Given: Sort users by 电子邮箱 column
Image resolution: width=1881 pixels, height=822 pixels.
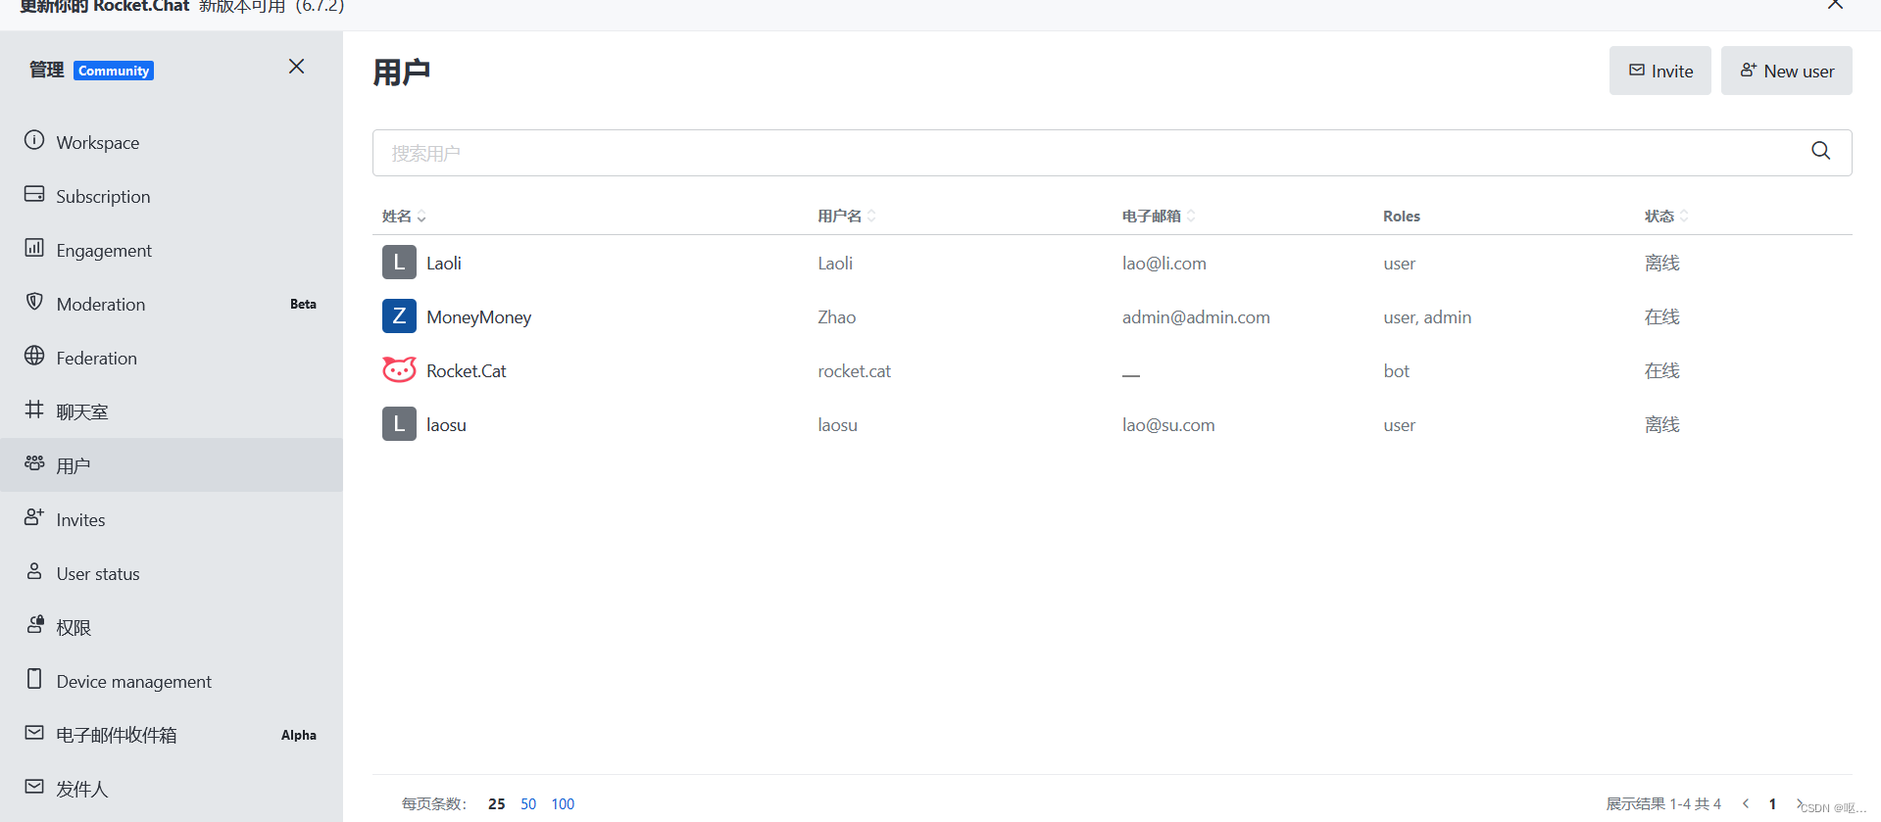Looking at the screenshot, I should (1159, 216).
